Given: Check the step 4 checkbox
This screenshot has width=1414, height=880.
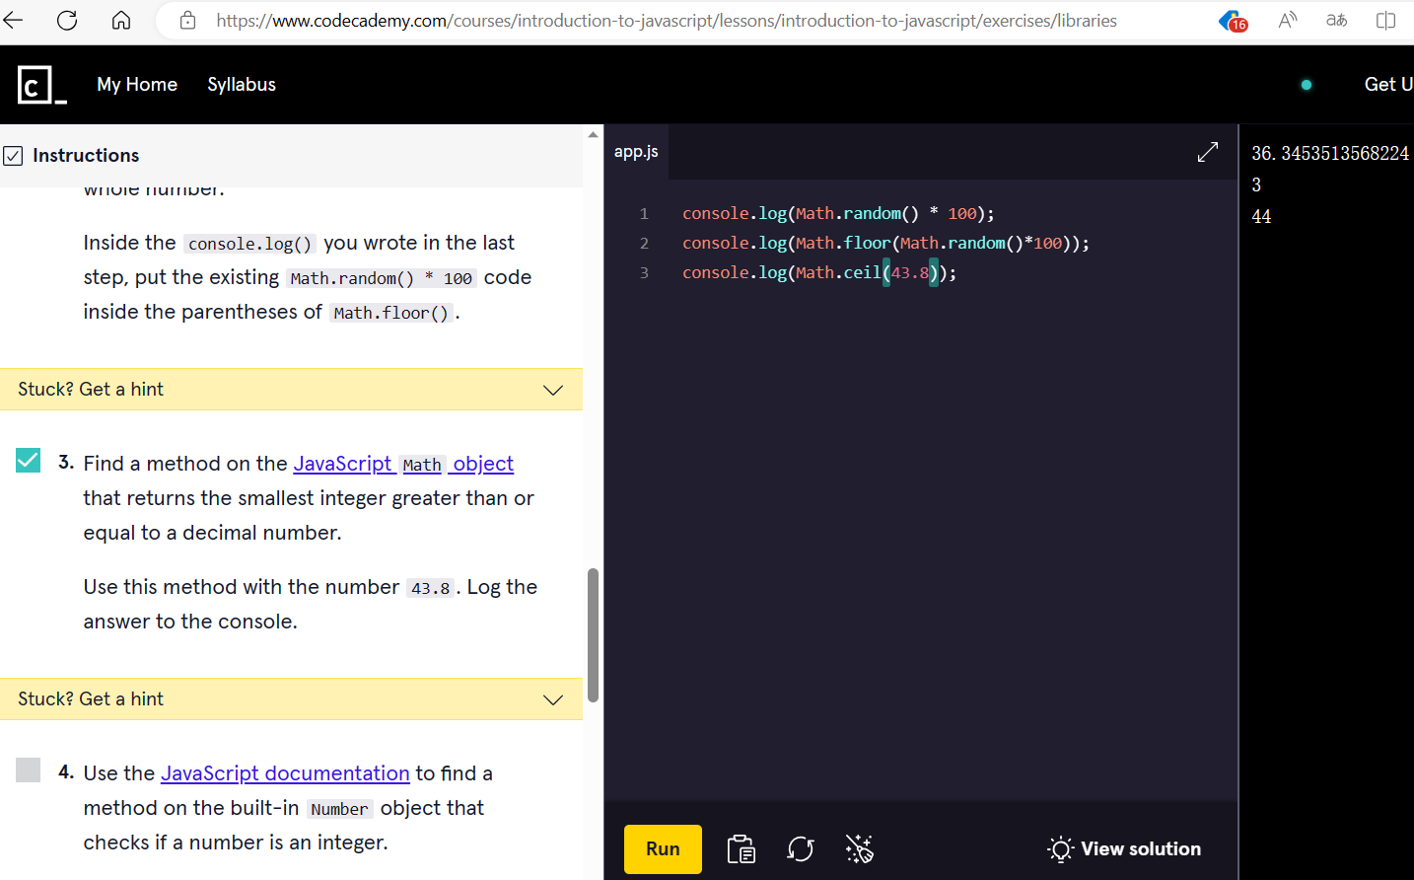Looking at the screenshot, I should coord(29,770).
